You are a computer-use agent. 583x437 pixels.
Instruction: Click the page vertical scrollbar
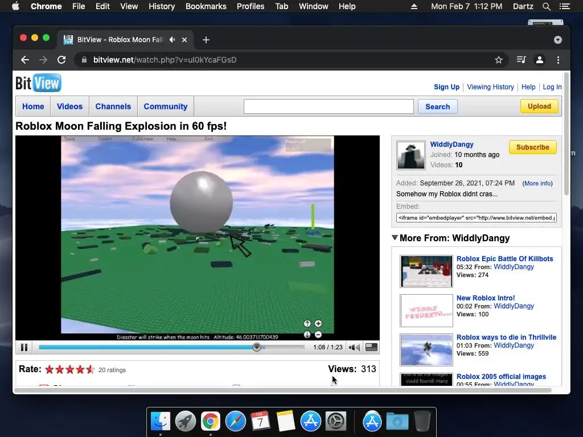(566, 134)
